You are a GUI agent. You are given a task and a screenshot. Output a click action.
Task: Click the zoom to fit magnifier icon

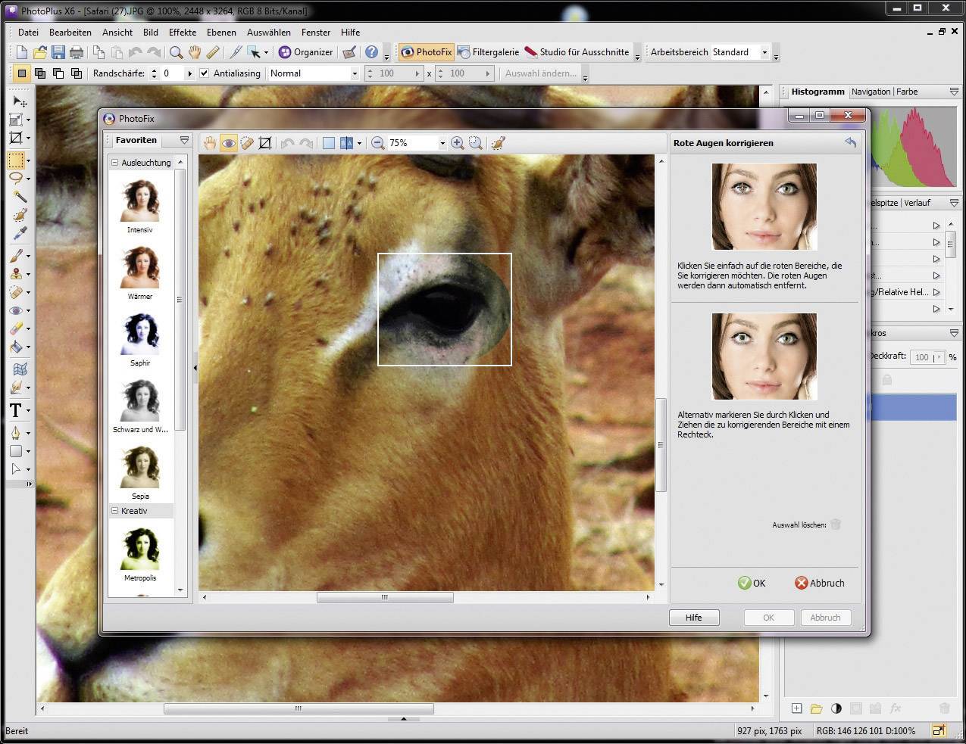(x=475, y=142)
